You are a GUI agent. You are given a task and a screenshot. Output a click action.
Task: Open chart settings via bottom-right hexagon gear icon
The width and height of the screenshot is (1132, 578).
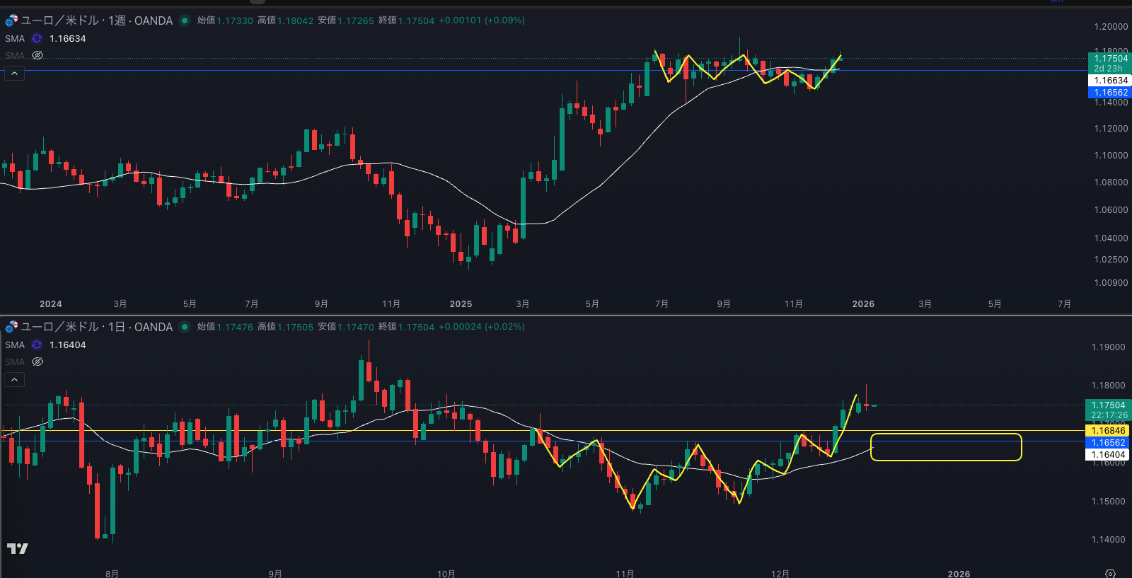point(1110,574)
